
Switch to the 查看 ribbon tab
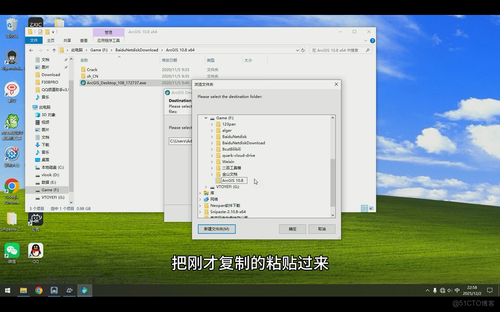pyautogui.click(x=85, y=40)
